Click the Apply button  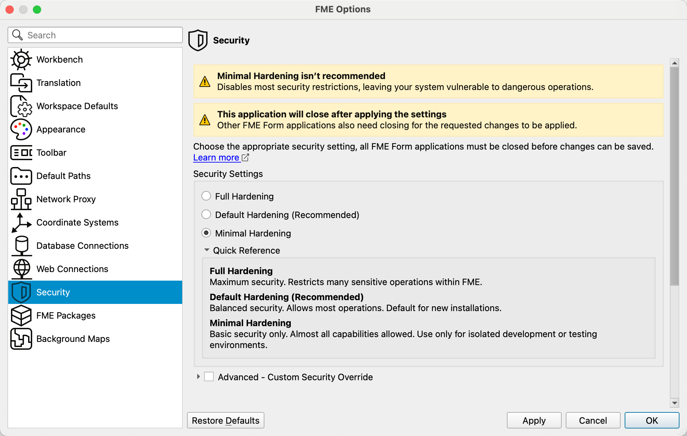coord(534,420)
